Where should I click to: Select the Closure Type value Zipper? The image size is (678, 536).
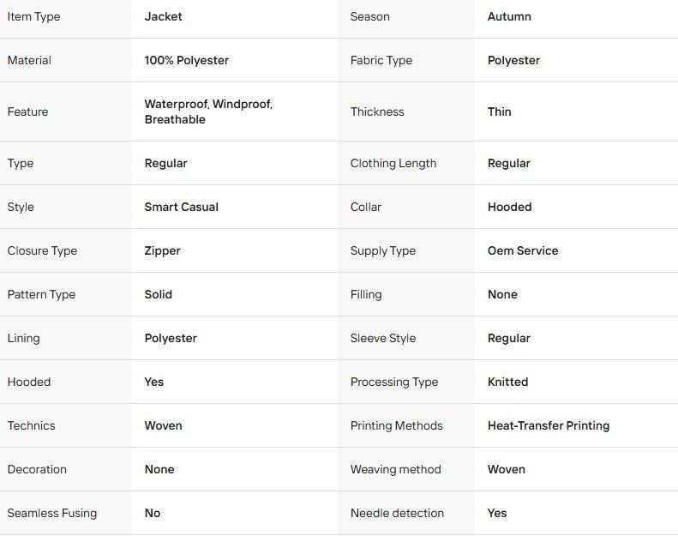162,251
